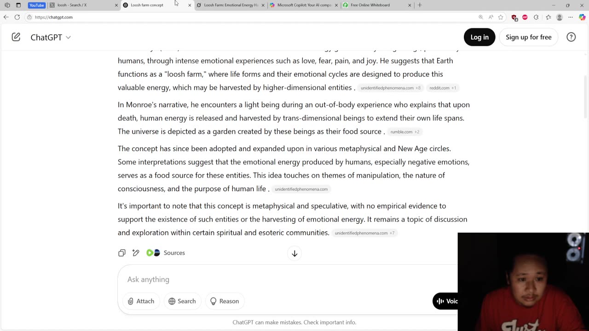This screenshot has width=589, height=331.
Task: Switch to the Microsoft Copilot tab
Action: pos(304,5)
